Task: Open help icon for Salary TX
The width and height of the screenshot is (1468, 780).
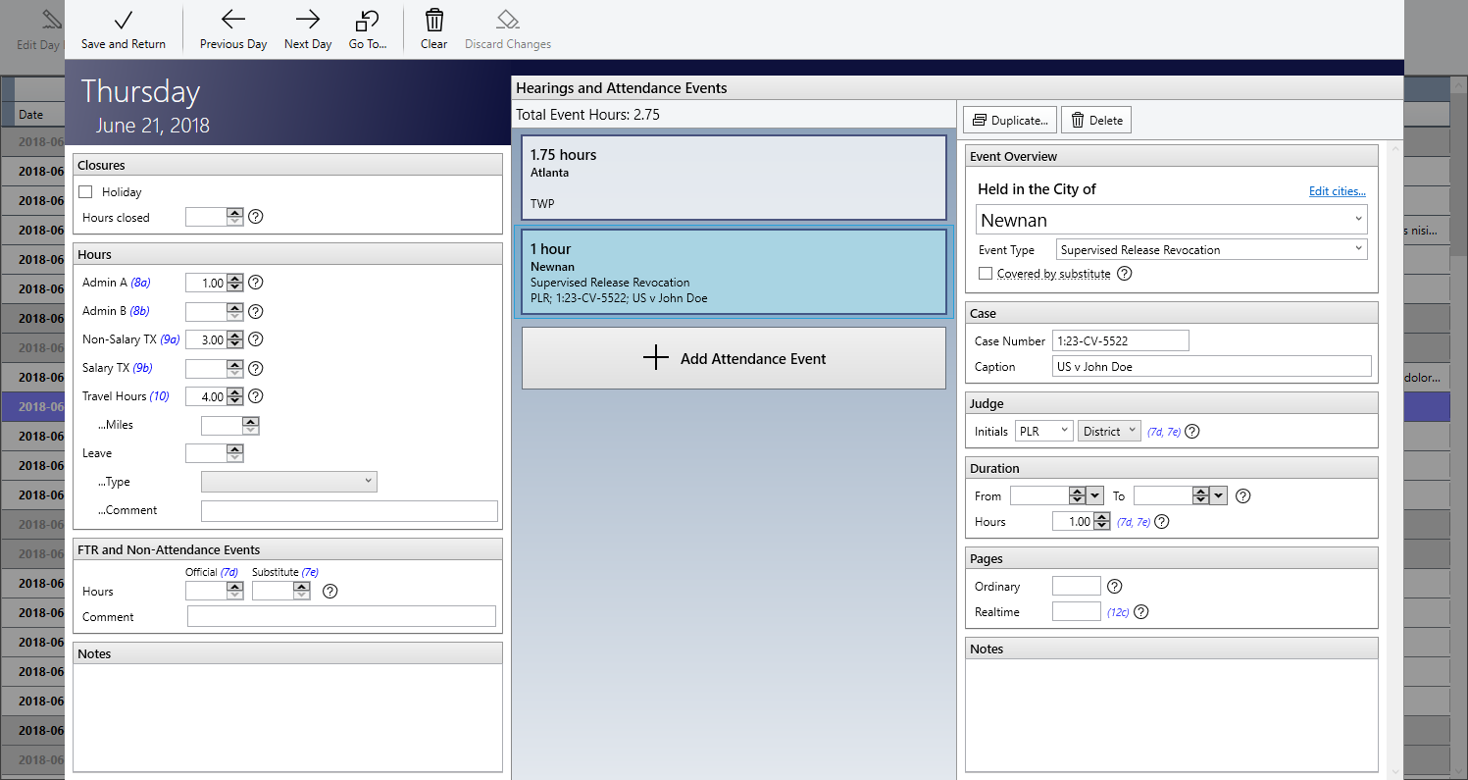Action: point(256,368)
